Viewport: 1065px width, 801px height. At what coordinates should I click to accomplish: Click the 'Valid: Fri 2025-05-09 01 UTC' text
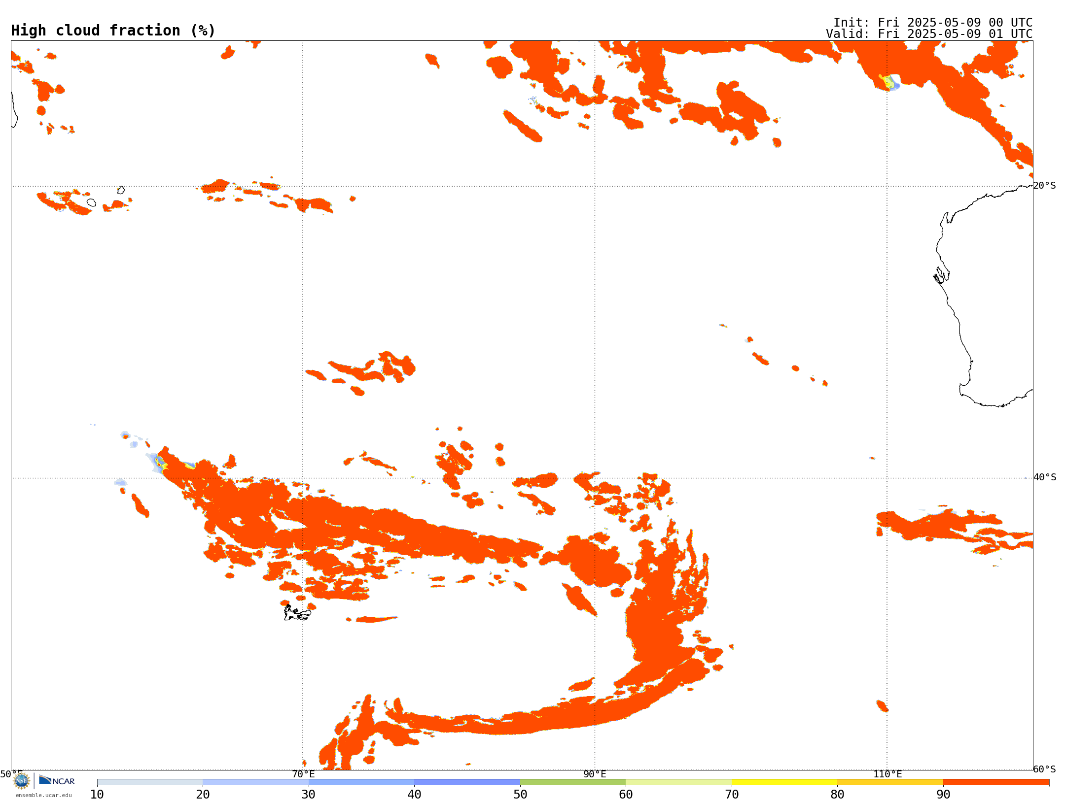click(929, 34)
